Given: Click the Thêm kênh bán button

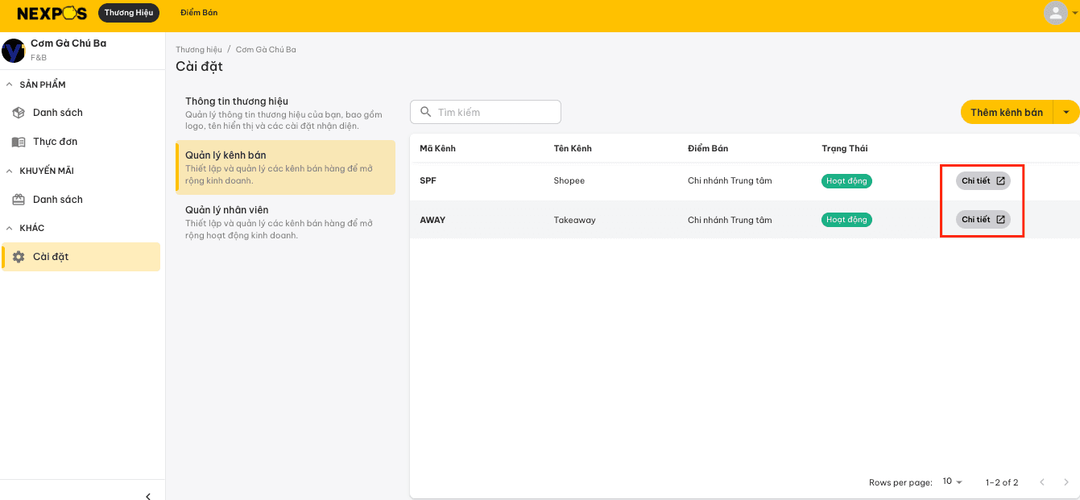Looking at the screenshot, I should tap(1007, 112).
